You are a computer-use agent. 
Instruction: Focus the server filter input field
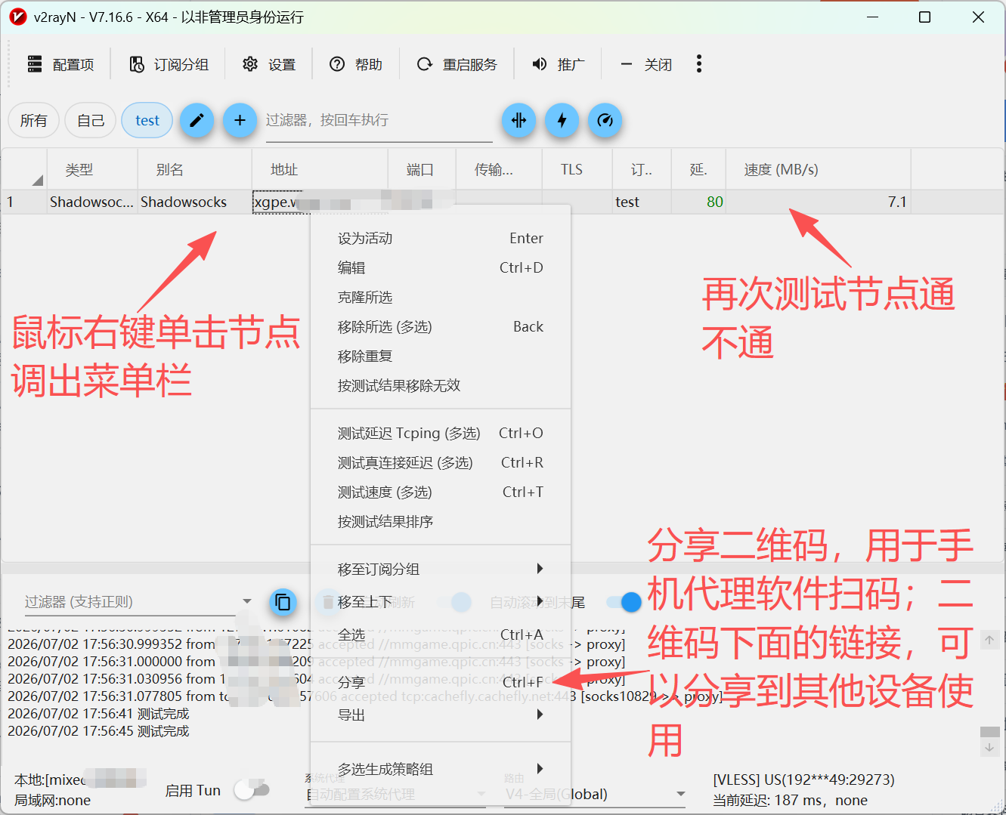[x=379, y=121]
